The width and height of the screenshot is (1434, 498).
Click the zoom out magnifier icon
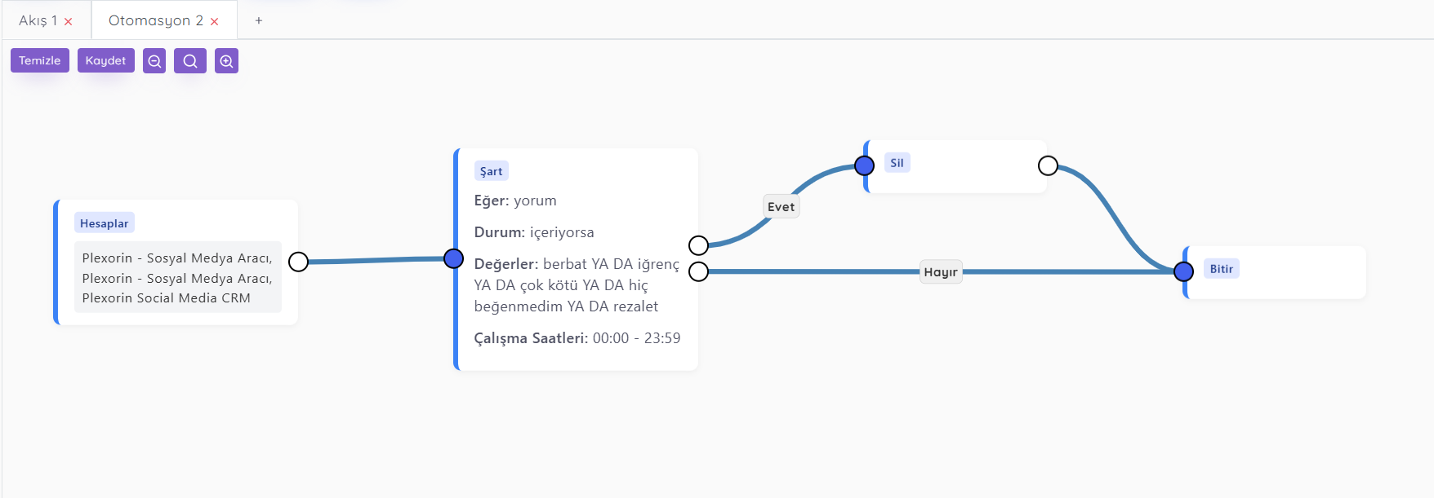point(154,61)
